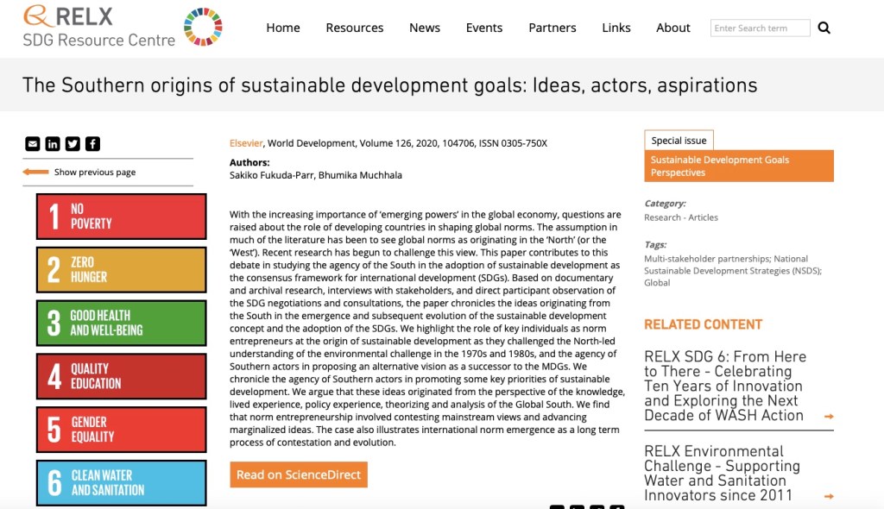Open Sustainable Development Goals Perspectives special issue
The image size is (884, 509).
[738, 167]
